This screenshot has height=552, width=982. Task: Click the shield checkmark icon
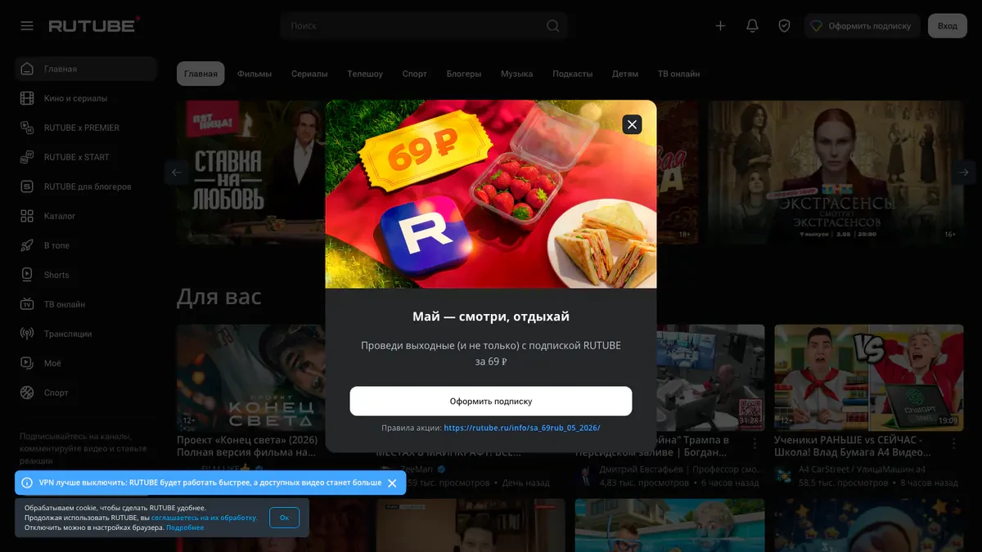point(784,26)
